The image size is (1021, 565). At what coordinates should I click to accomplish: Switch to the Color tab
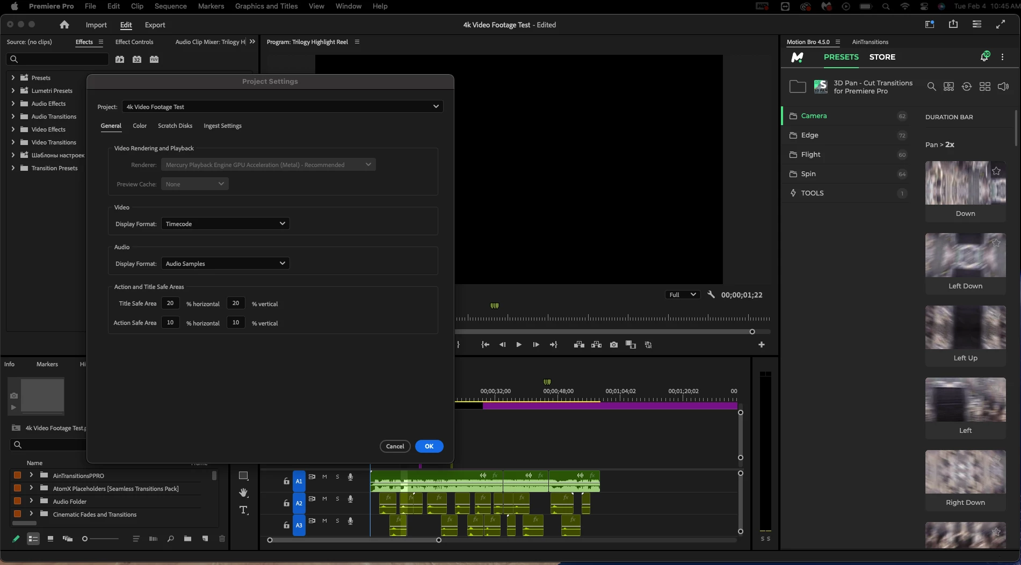point(140,126)
